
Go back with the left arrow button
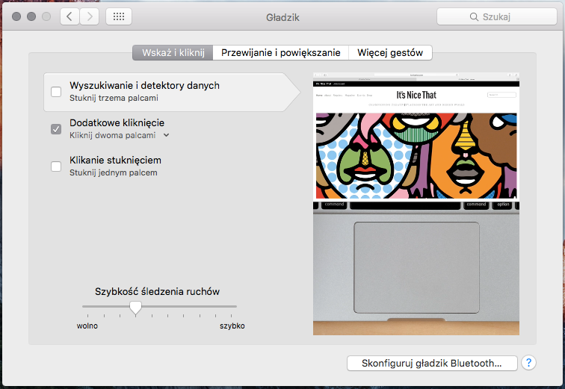click(70, 16)
